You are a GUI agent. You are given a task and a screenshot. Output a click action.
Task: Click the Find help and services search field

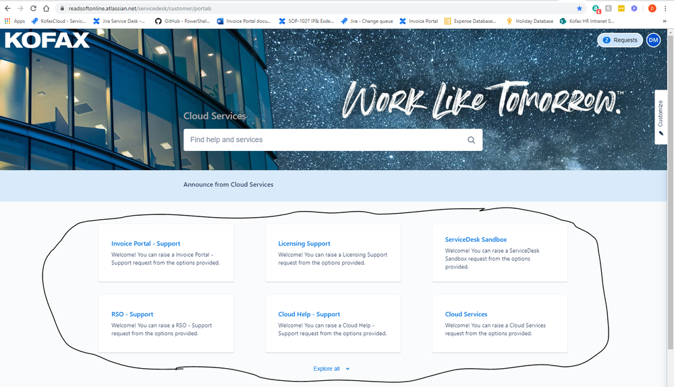[333, 140]
